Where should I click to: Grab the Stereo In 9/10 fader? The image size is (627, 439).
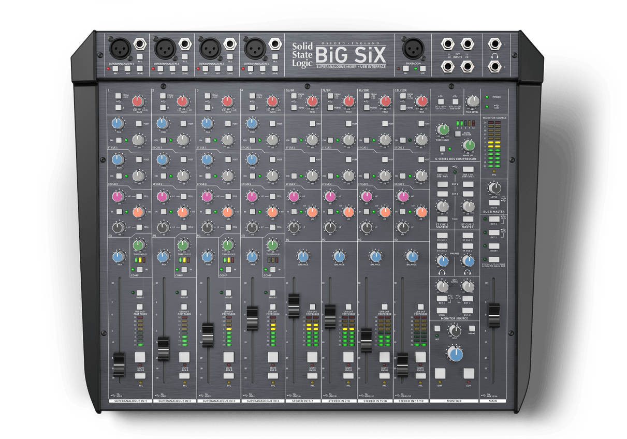(366, 341)
